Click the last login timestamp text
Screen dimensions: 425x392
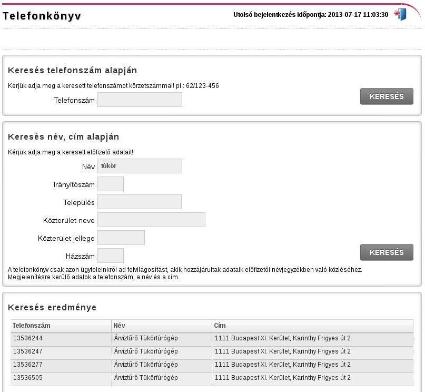[311, 15]
